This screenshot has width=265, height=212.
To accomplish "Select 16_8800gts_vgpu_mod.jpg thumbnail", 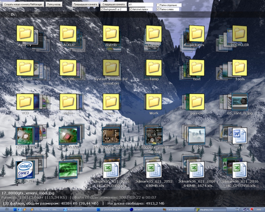I will click(111, 136).
